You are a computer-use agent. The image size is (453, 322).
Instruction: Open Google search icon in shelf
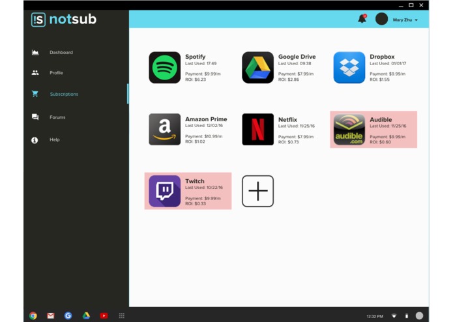pyautogui.click(x=68, y=315)
